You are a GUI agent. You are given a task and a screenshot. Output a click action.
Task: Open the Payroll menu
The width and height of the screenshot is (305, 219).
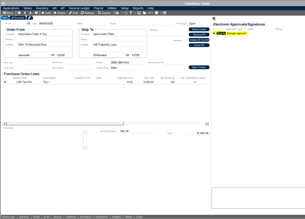pyautogui.click(x=98, y=8)
